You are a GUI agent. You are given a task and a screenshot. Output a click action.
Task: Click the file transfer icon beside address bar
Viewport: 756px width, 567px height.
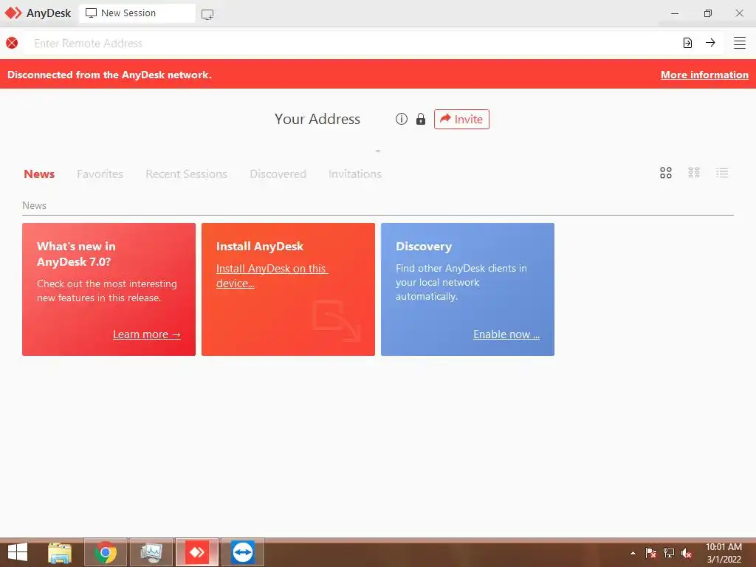[x=687, y=43]
